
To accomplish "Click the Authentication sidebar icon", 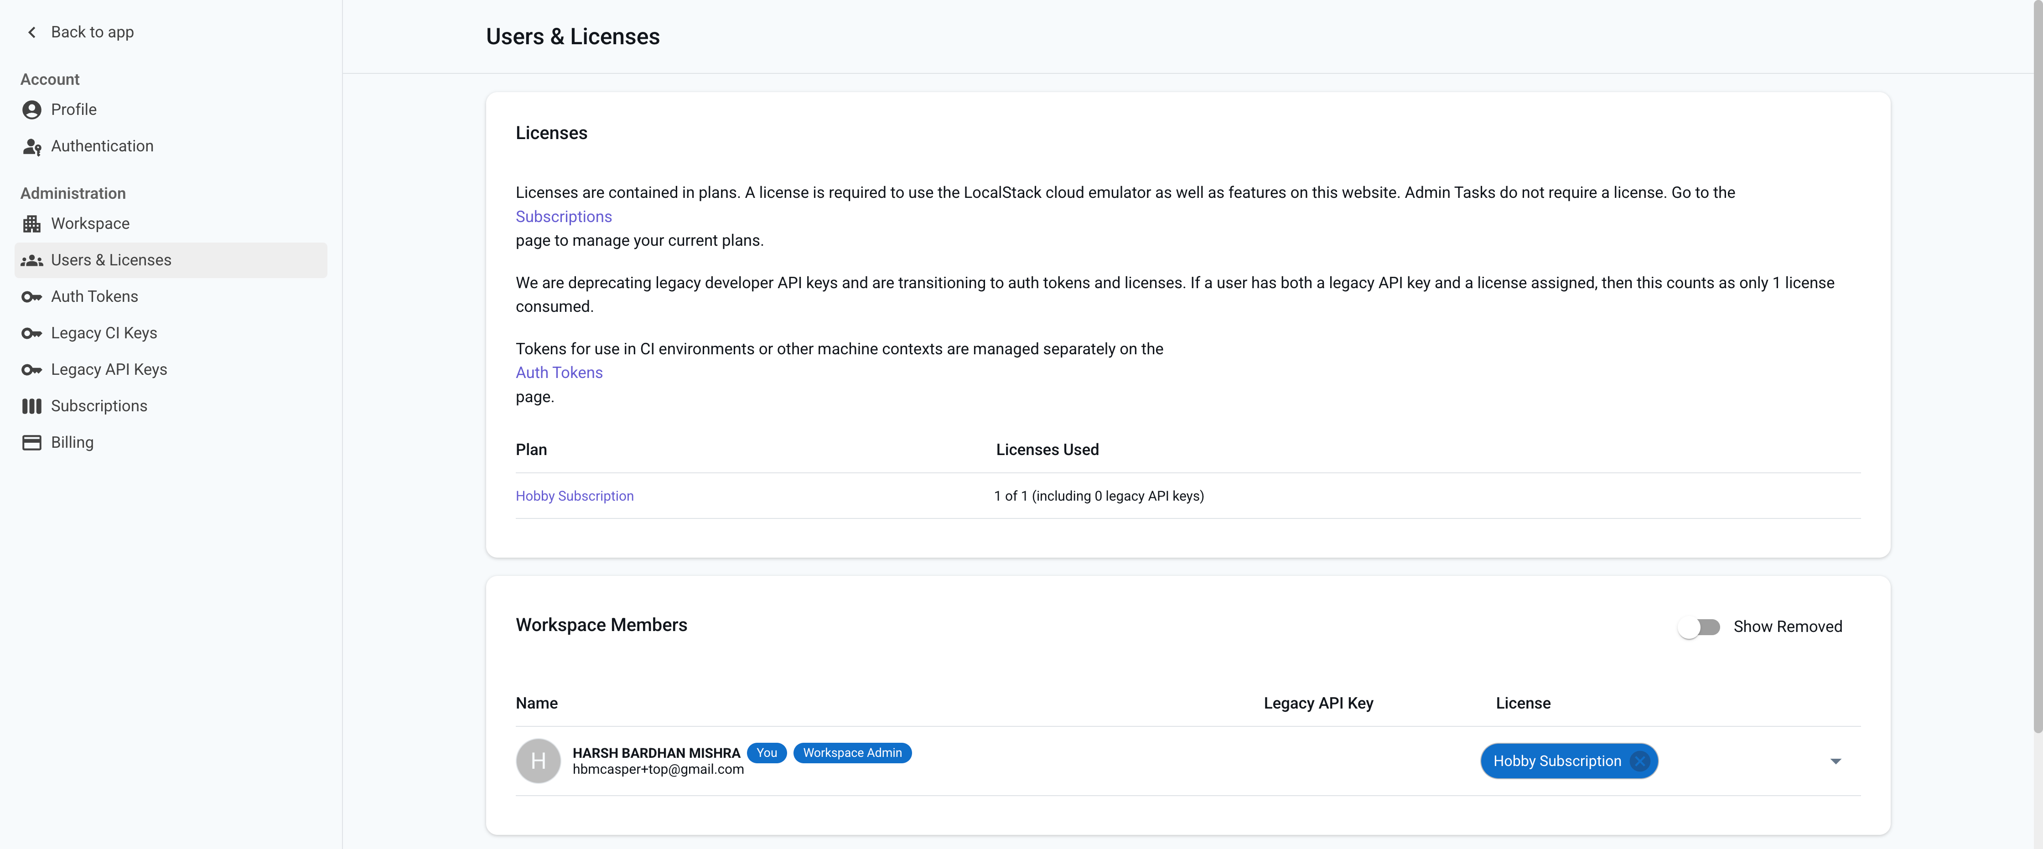I will point(31,146).
